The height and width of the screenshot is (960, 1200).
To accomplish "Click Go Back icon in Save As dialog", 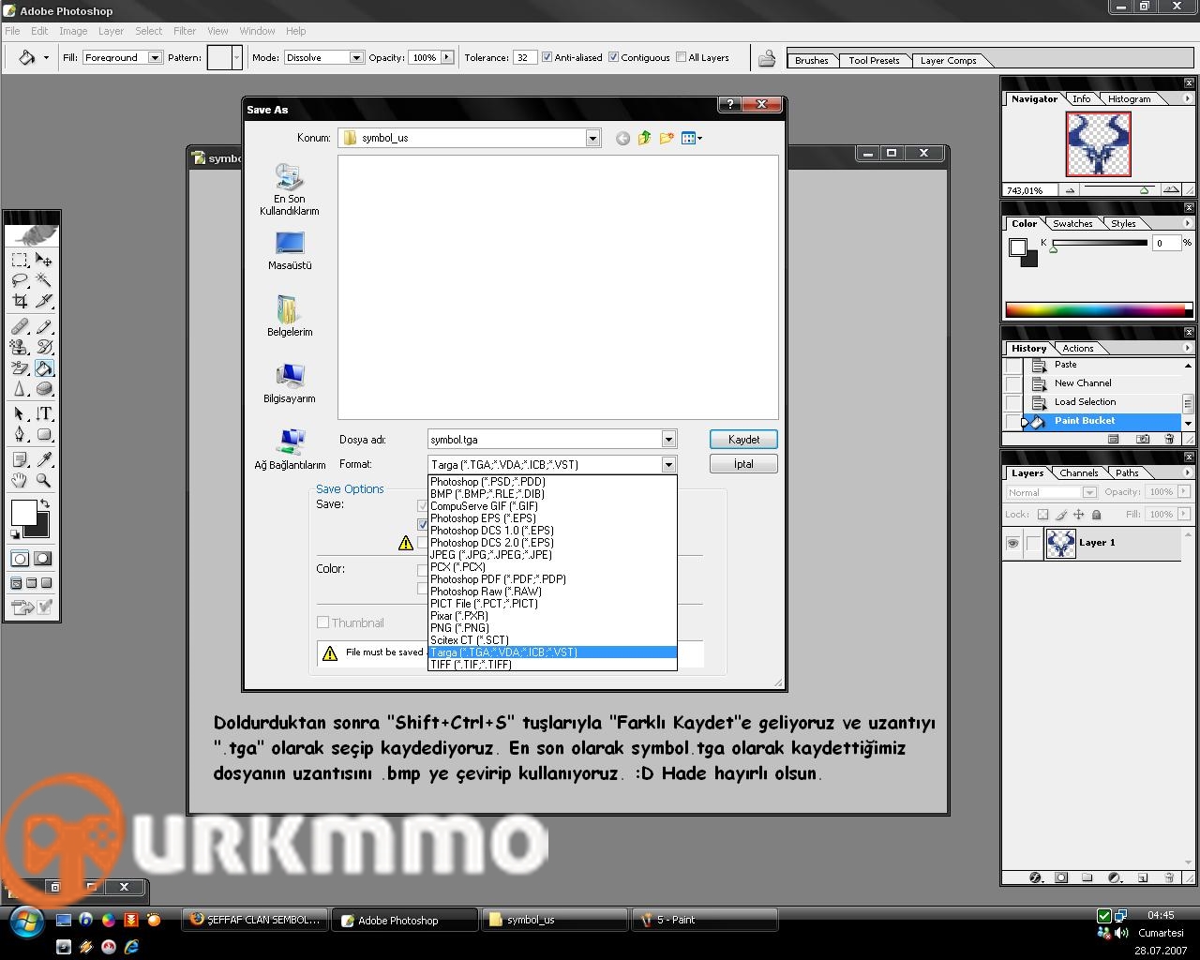I will click(x=622, y=138).
